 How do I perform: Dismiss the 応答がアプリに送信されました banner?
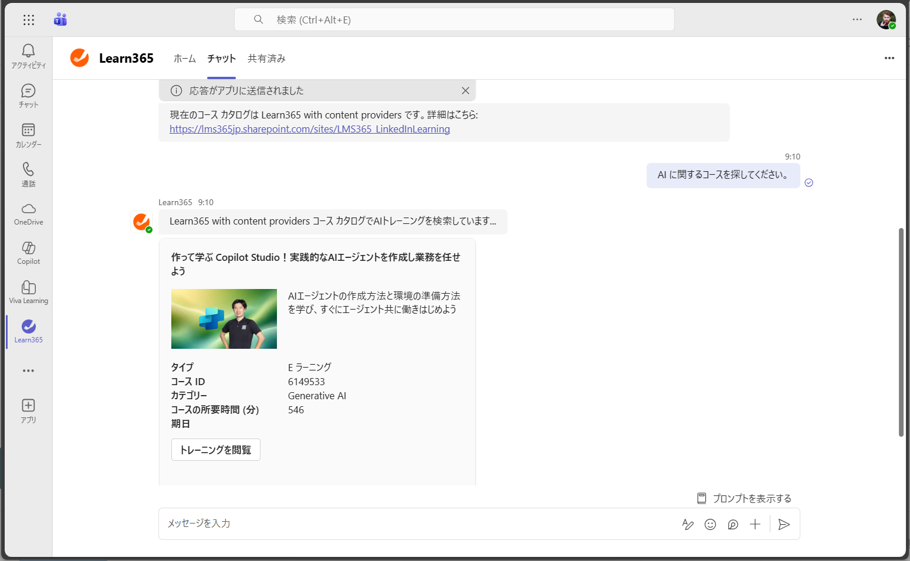click(465, 91)
